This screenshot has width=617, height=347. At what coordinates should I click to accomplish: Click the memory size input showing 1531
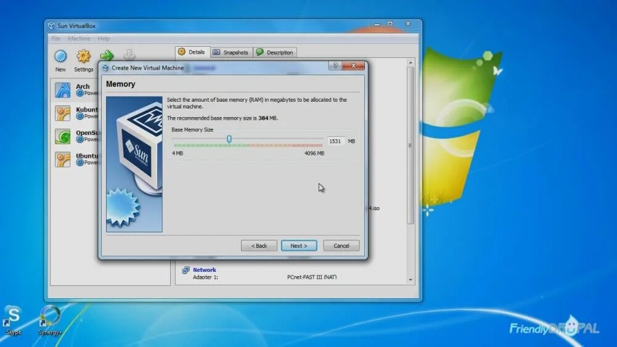coord(336,141)
